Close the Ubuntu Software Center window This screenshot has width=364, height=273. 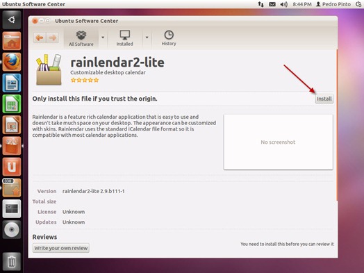point(35,21)
